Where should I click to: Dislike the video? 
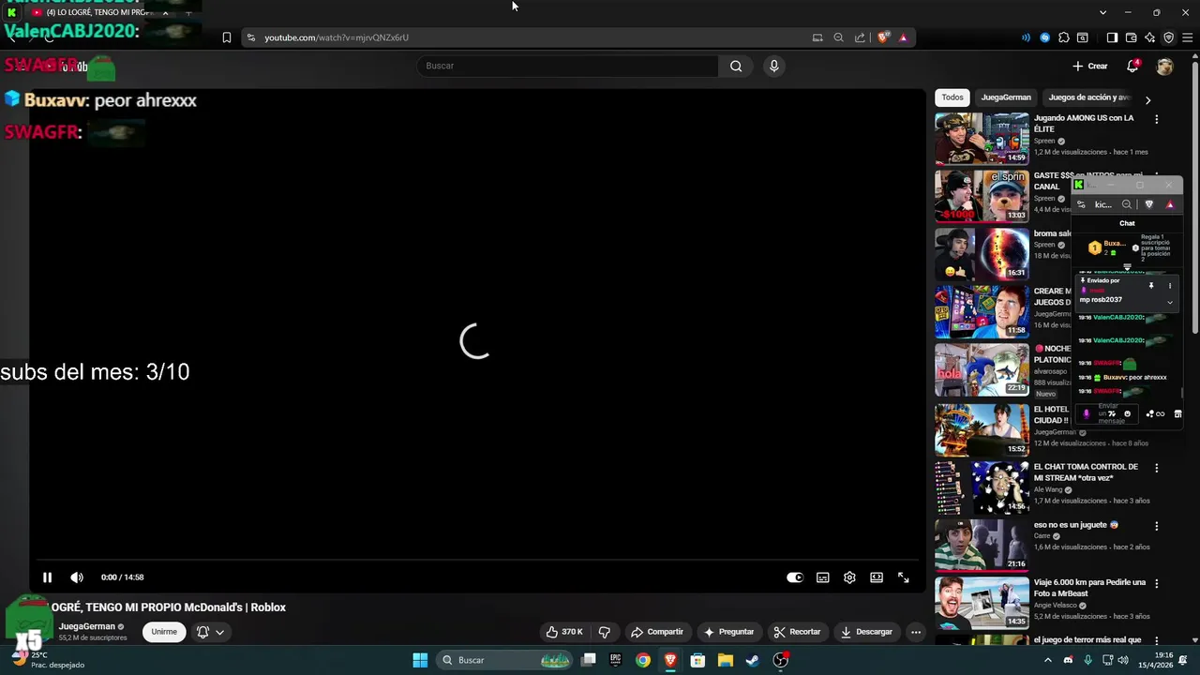point(605,632)
